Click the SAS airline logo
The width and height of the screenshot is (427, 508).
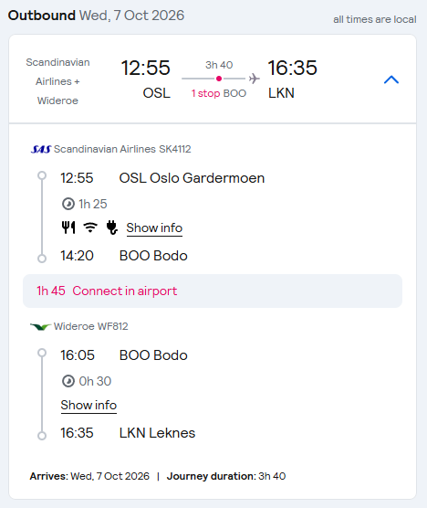pyautogui.click(x=41, y=149)
